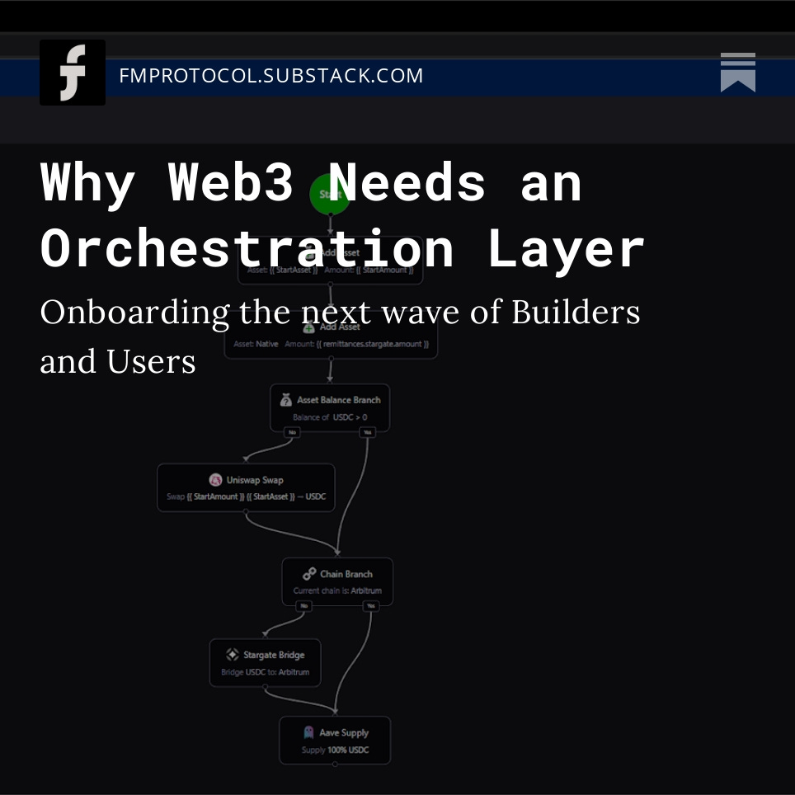Select the Add Asset node with StartAsset

pos(330,260)
